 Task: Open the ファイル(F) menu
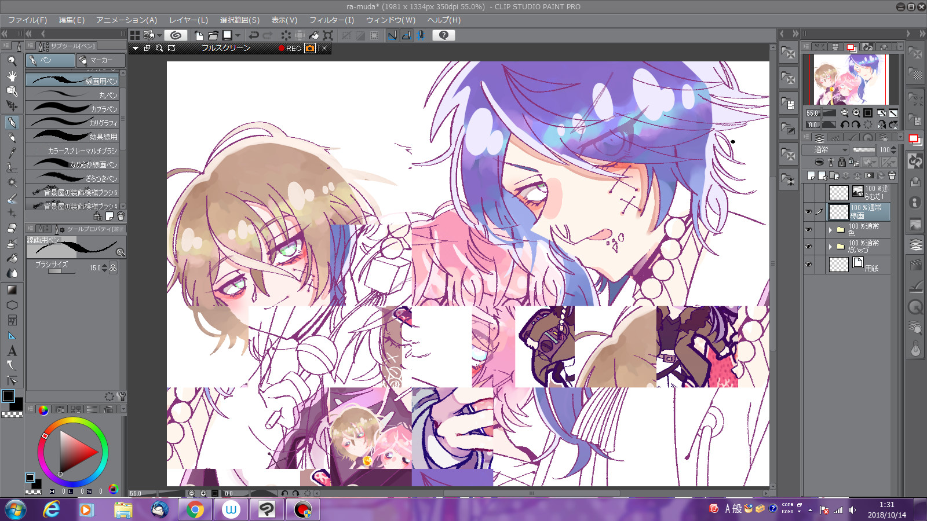[x=27, y=20]
